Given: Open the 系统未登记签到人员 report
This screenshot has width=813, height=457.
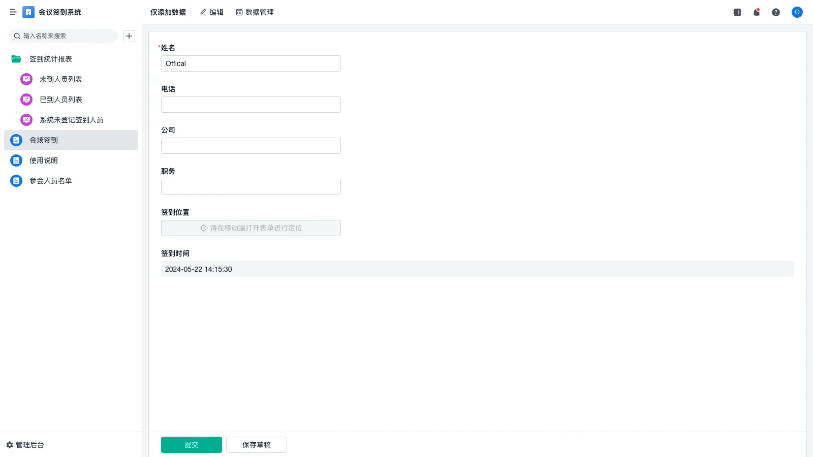Looking at the screenshot, I should tap(71, 120).
